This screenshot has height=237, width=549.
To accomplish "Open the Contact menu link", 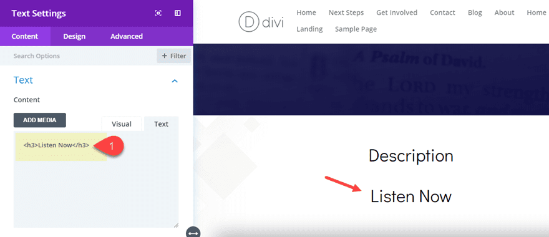I will click(442, 12).
